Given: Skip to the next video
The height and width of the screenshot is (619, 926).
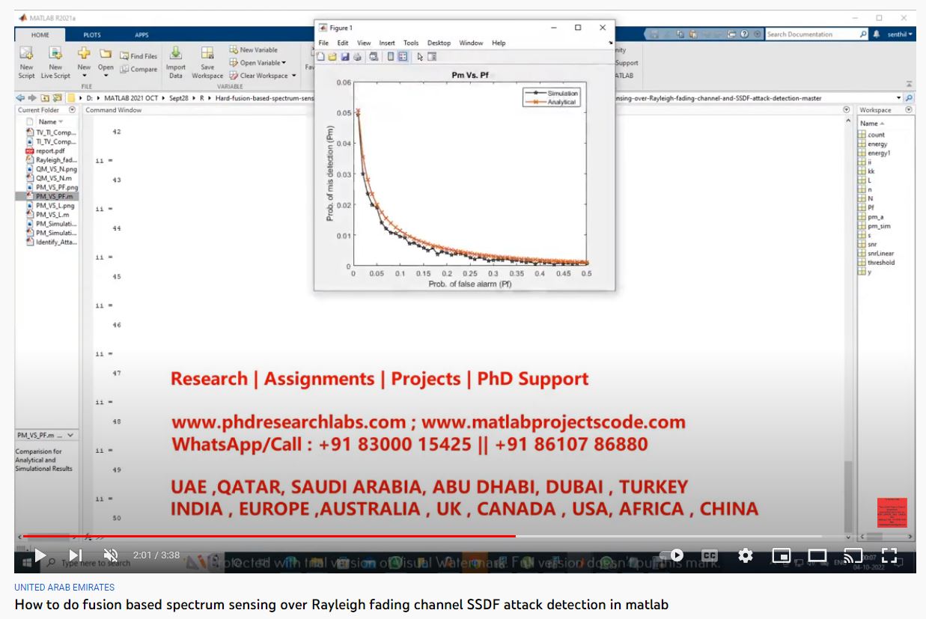Looking at the screenshot, I should [x=76, y=555].
